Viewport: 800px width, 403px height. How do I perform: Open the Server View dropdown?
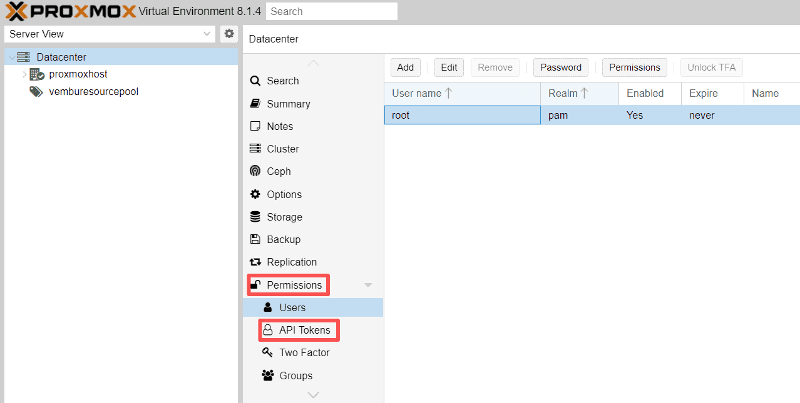tap(110, 34)
